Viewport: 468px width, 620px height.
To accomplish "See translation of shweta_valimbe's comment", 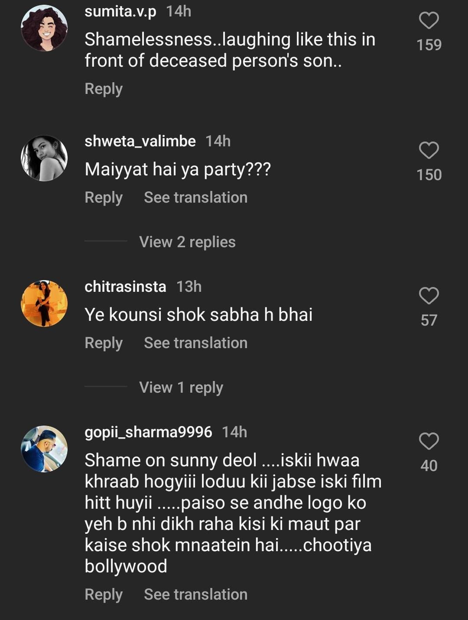I will point(195,197).
